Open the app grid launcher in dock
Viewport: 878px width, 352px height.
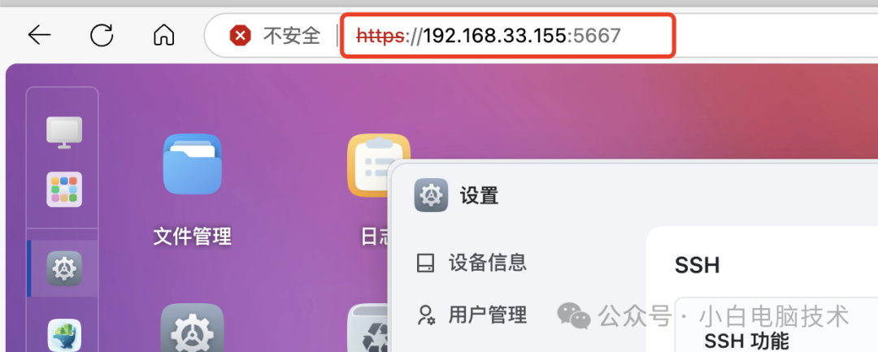(x=64, y=189)
